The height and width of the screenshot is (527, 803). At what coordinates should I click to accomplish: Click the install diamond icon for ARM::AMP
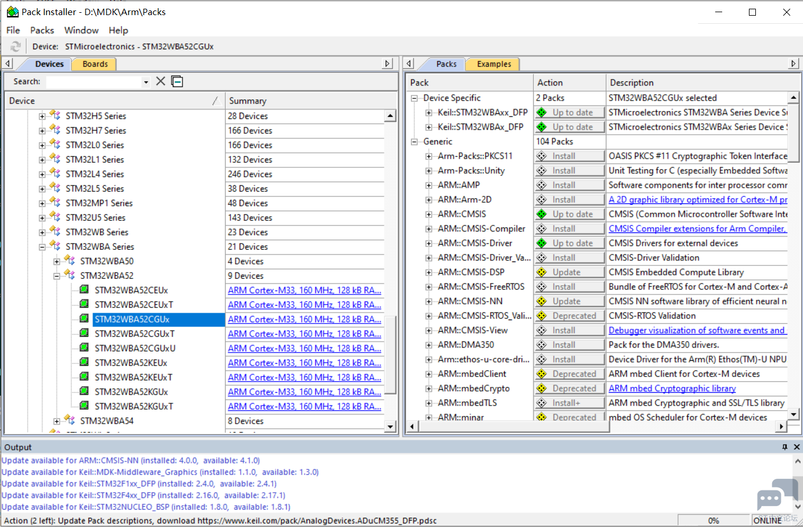[542, 185]
